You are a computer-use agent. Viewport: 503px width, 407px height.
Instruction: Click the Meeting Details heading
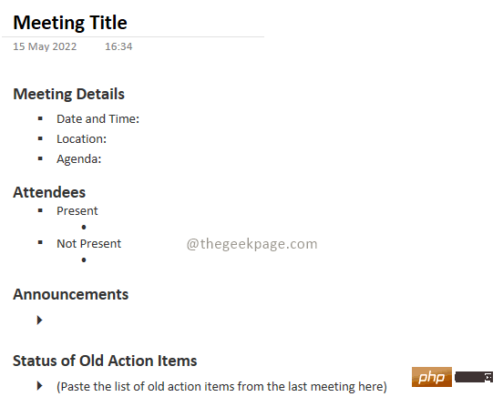coord(68,94)
